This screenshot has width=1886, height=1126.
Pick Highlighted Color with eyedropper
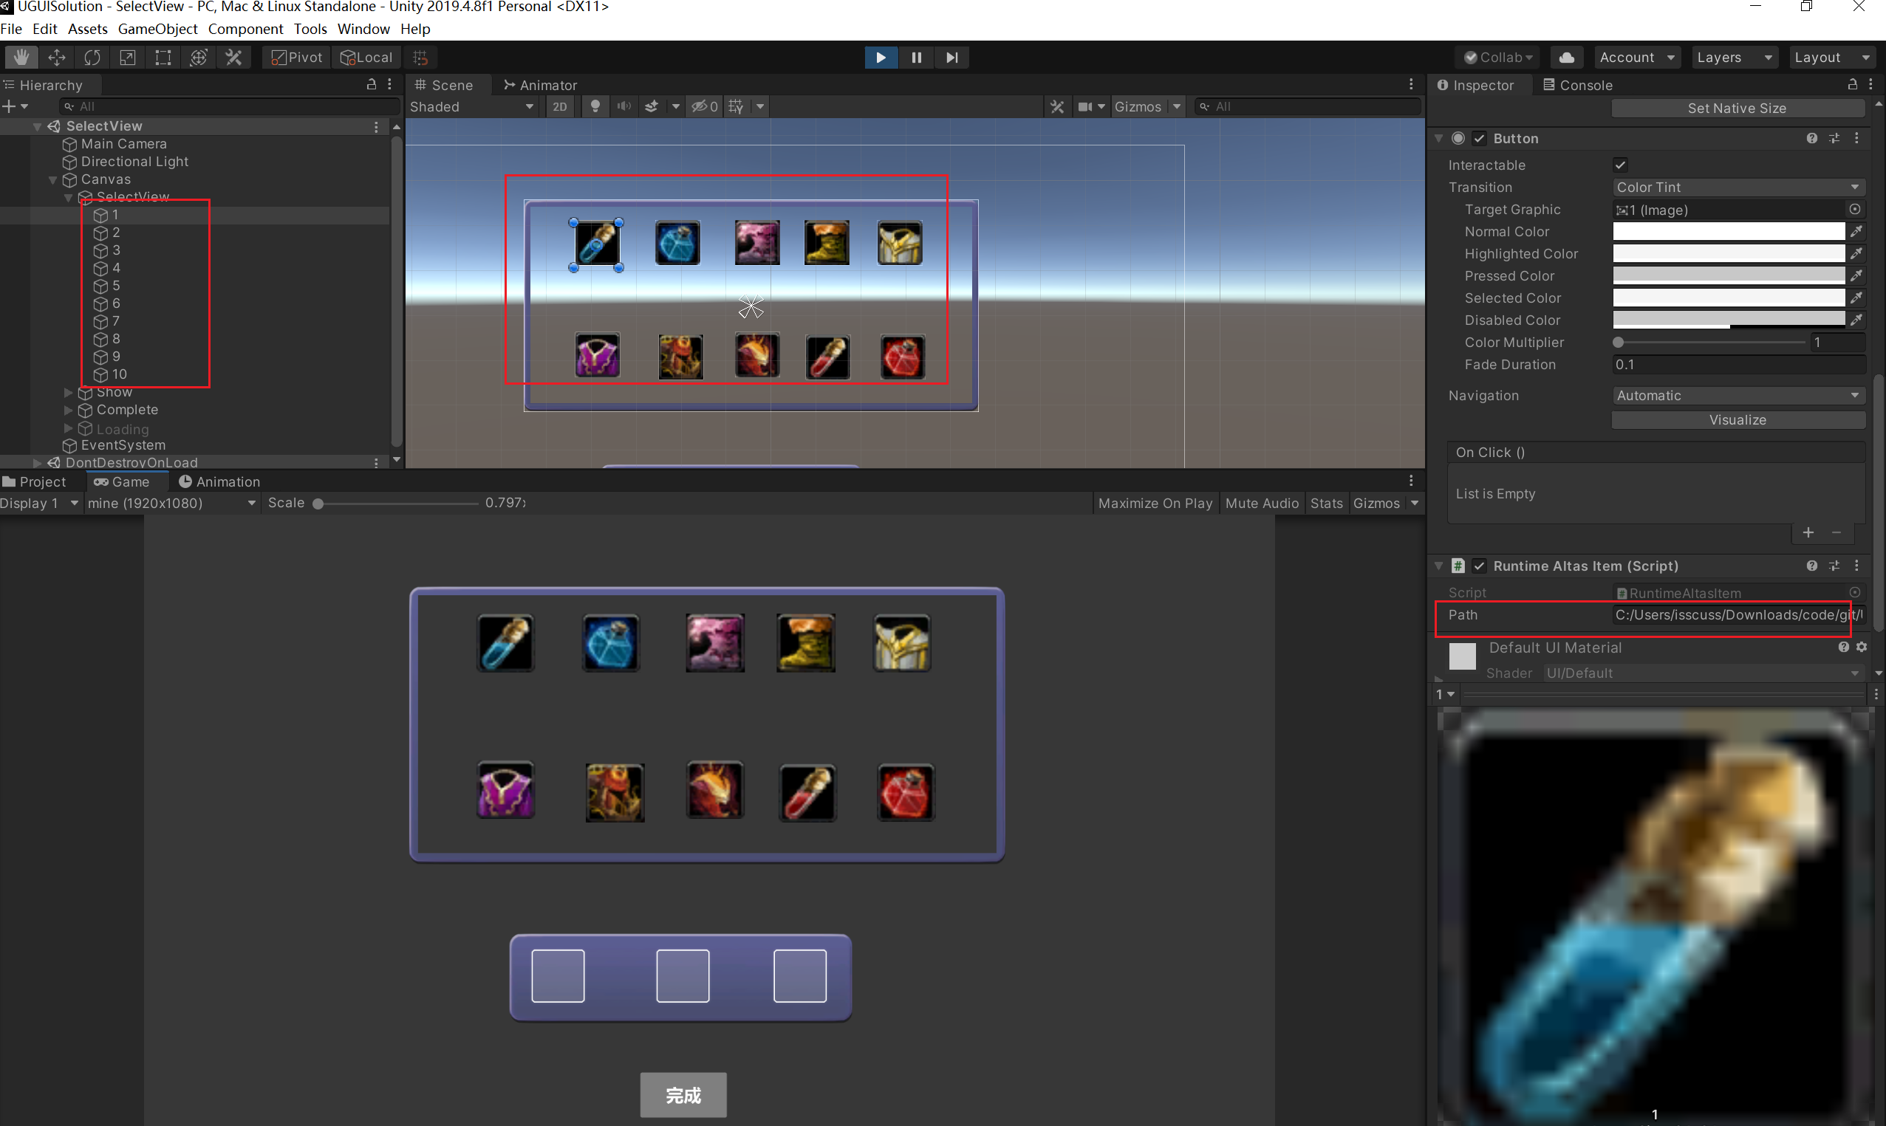coord(1856,253)
